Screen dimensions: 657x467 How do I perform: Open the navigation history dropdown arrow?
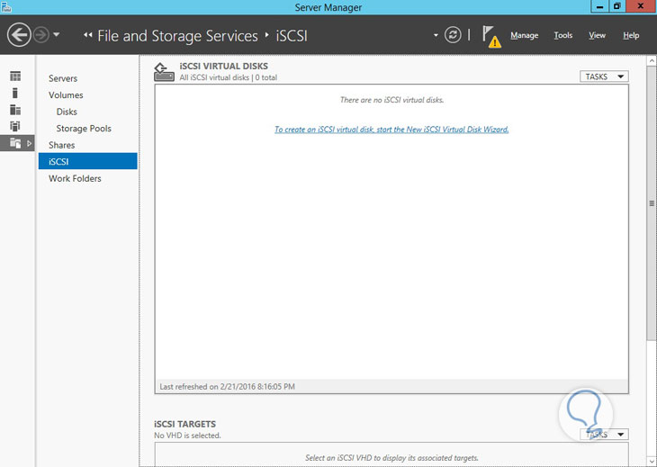tap(57, 35)
